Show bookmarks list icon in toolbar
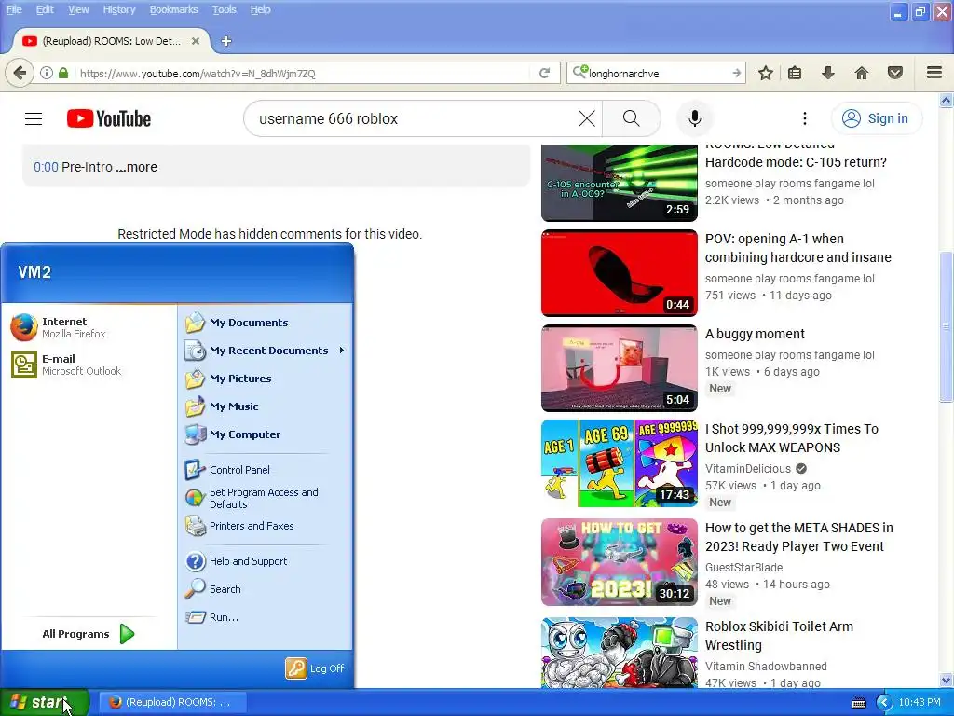 (x=795, y=73)
